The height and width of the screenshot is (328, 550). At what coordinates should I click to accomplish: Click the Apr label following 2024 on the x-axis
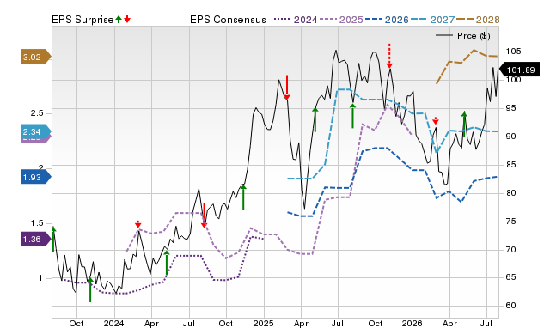pos(151,323)
